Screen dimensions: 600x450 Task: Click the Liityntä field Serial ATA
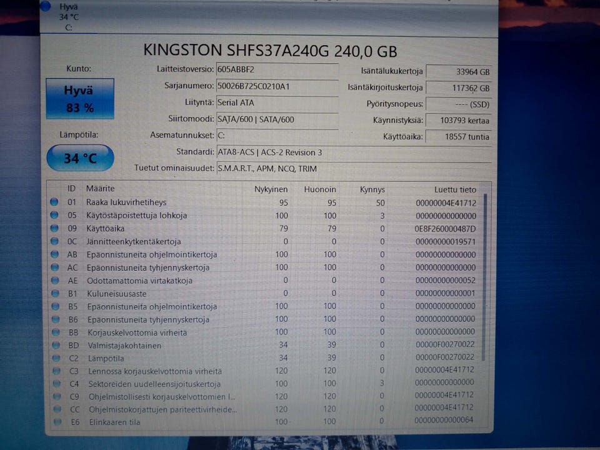coord(277,103)
